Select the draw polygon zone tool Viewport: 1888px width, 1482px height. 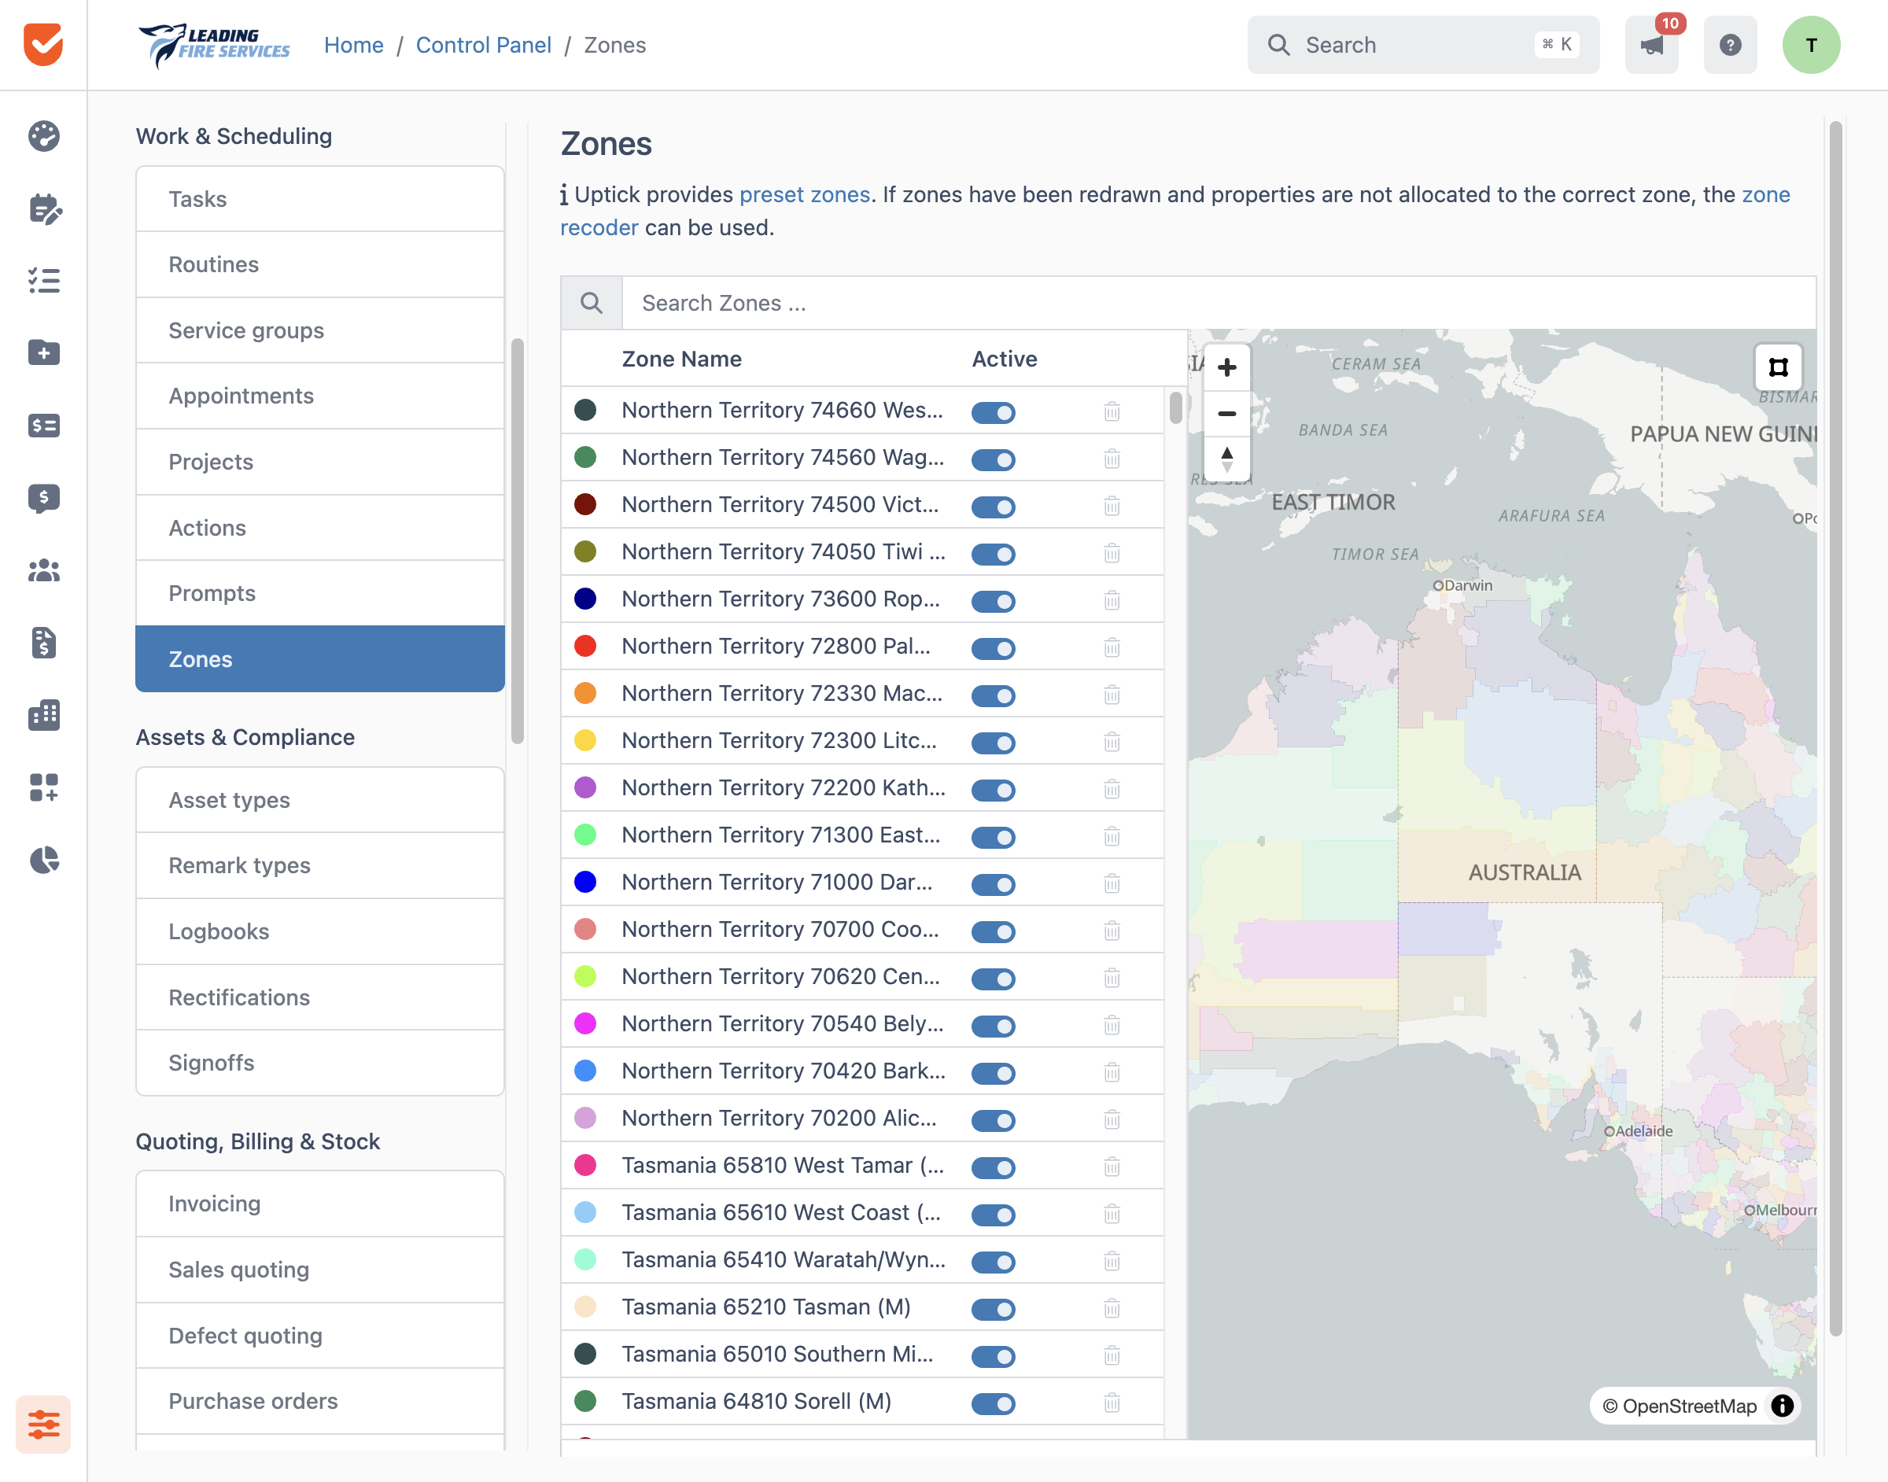coord(1778,368)
